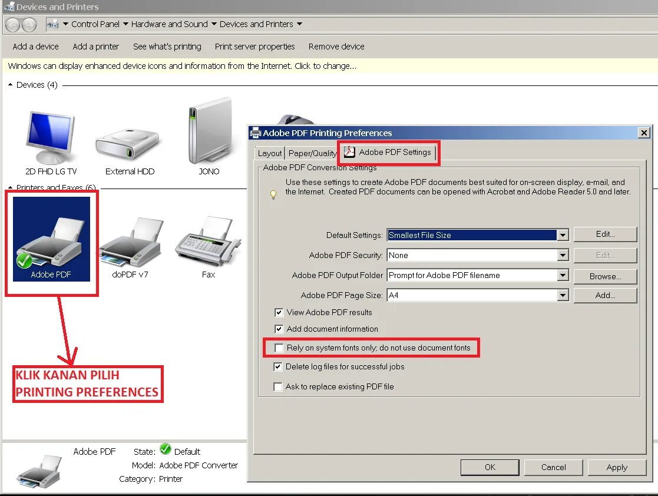Select the doPDF v7 printer icon
Screen dimensions: 658x496
(x=131, y=242)
